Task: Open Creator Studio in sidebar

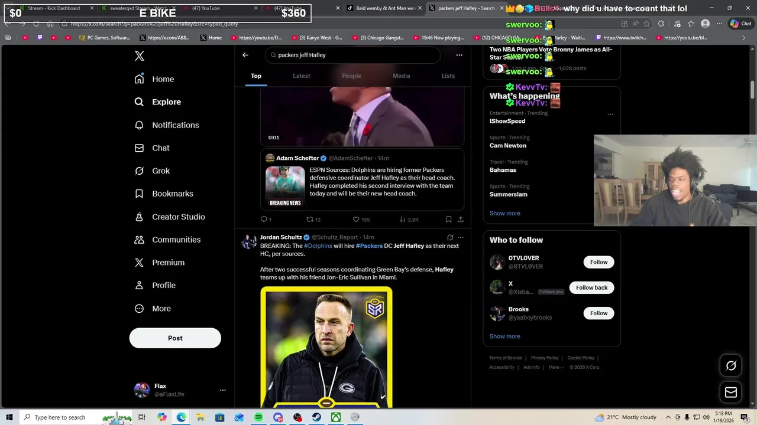Action: click(x=170, y=217)
